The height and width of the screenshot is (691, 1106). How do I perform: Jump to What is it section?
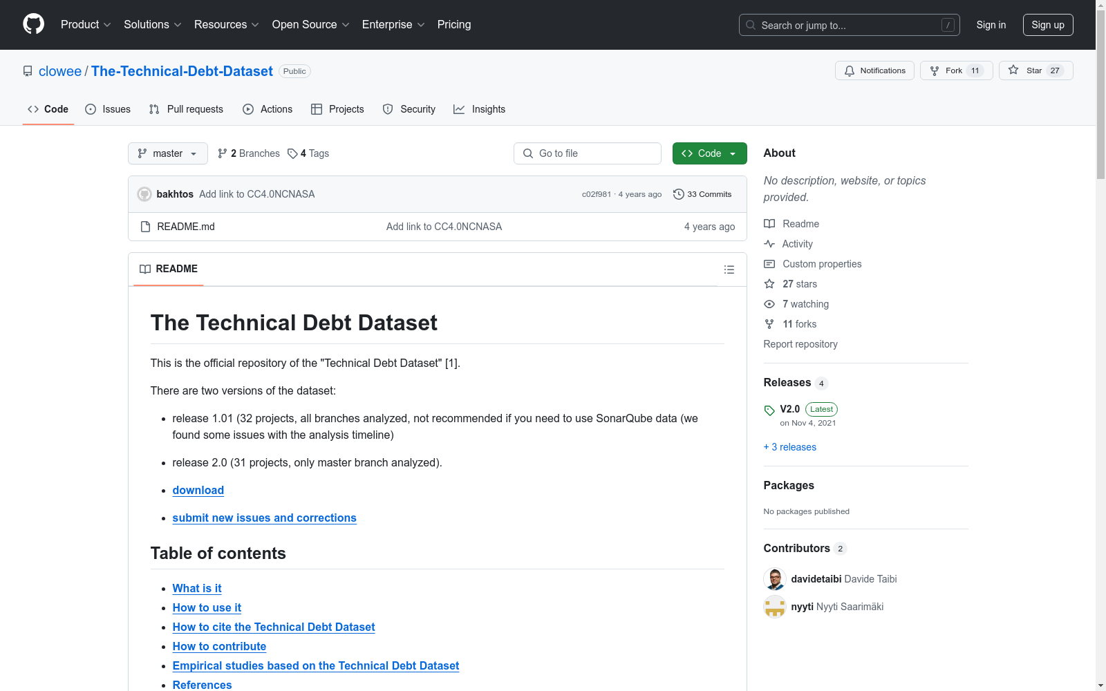[x=197, y=588]
